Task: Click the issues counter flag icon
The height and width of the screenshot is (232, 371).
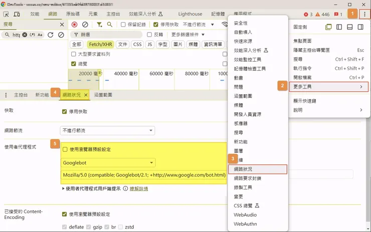Action: pos(336,15)
